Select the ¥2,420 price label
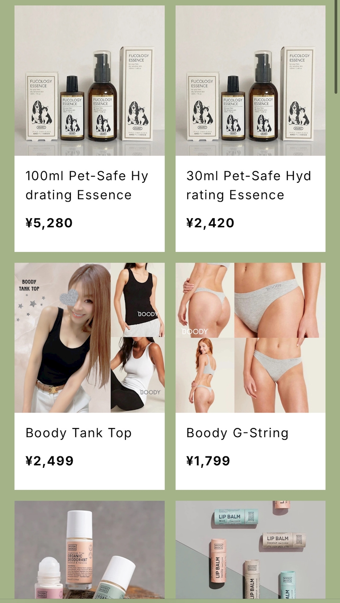Viewport: 340px width, 603px height. 210,223
